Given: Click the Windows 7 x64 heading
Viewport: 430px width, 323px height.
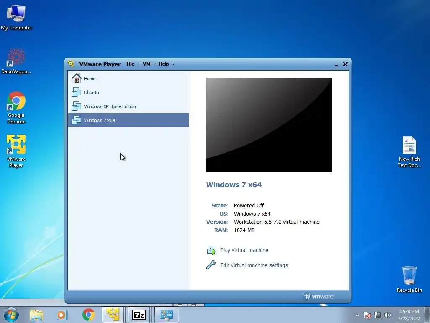Looking at the screenshot, I should coord(234,185).
